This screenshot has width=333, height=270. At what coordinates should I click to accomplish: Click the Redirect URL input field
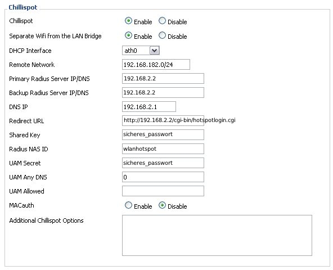pos(163,121)
